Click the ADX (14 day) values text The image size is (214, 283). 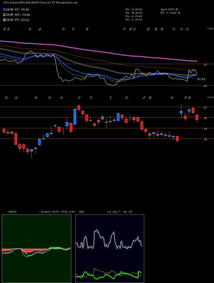click(119, 212)
